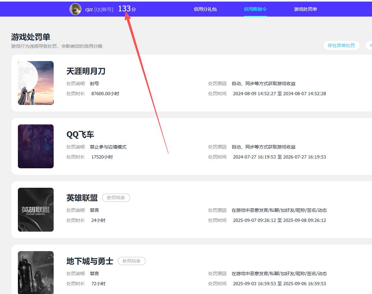372x294 pixels.
Task: Open the 天涯明月刀 game cover image
Action: (36, 83)
